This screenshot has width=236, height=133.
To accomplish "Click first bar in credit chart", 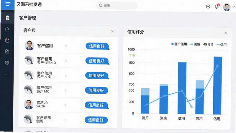I will (145, 101).
